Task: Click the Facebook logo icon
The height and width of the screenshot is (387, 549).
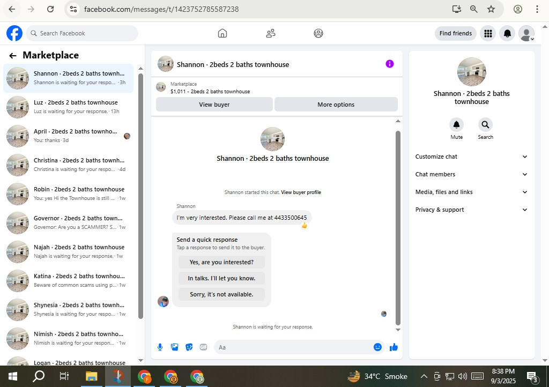Action: [14, 33]
